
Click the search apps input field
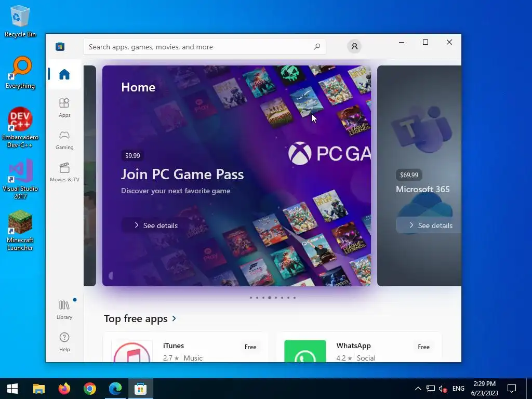pos(205,47)
